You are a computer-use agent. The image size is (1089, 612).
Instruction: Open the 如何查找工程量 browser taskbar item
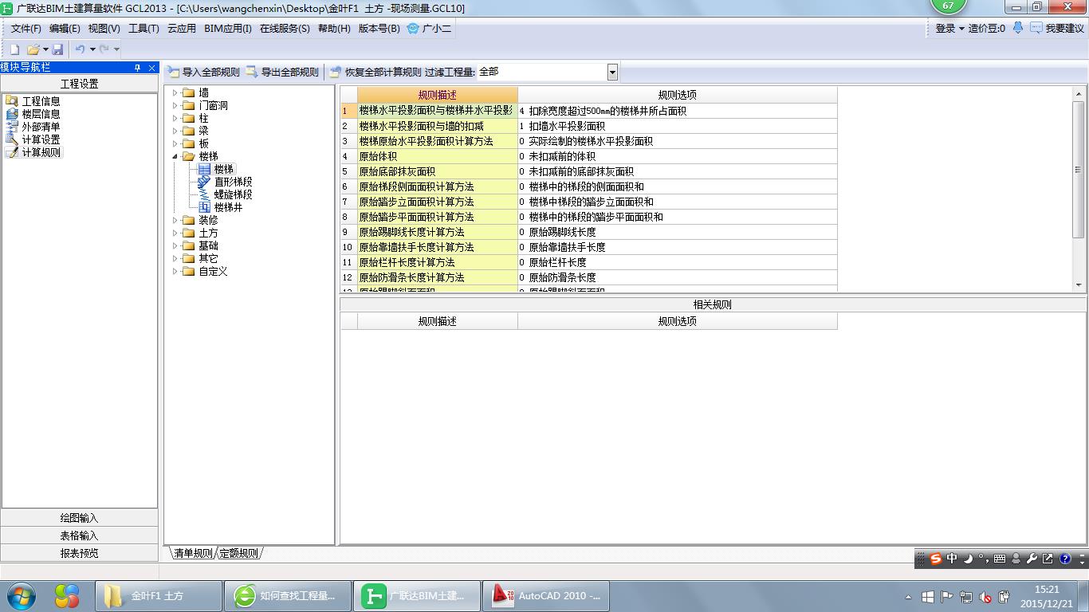pos(287,596)
